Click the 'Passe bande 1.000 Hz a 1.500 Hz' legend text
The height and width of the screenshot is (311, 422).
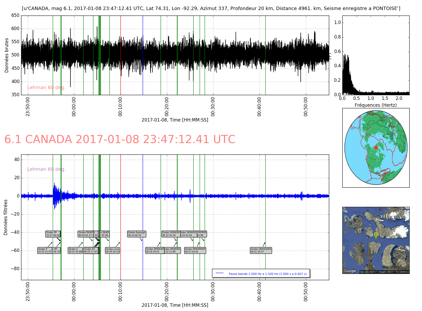[267, 274]
